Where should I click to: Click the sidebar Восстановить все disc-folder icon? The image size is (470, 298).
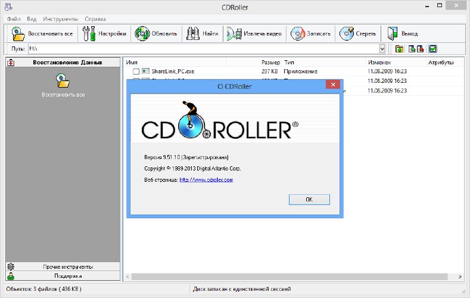coord(63,80)
